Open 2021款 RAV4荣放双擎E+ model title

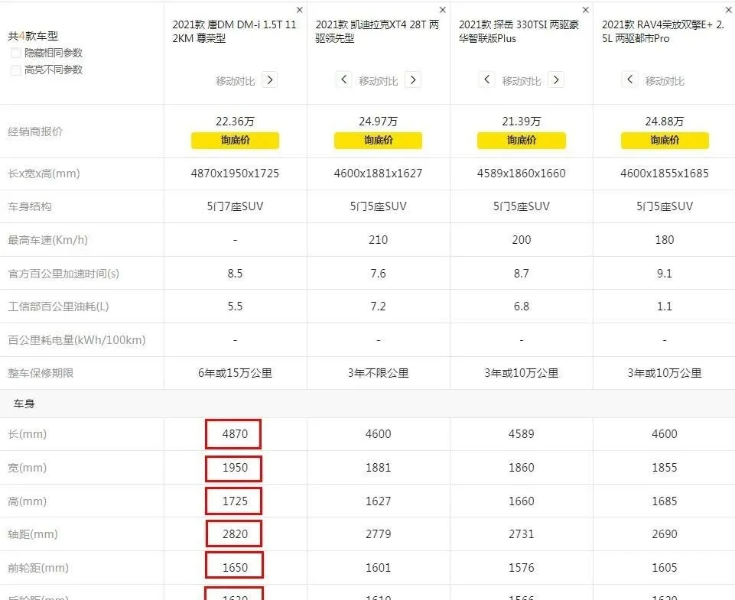(x=663, y=31)
